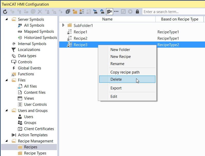Click Based on Recipe Type column header
Image resolution: width=205 pixels, height=156 pixels.
coord(180,19)
